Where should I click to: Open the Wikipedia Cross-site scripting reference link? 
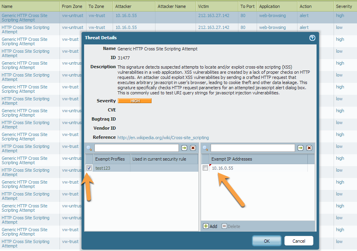click(x=163, y=138)
